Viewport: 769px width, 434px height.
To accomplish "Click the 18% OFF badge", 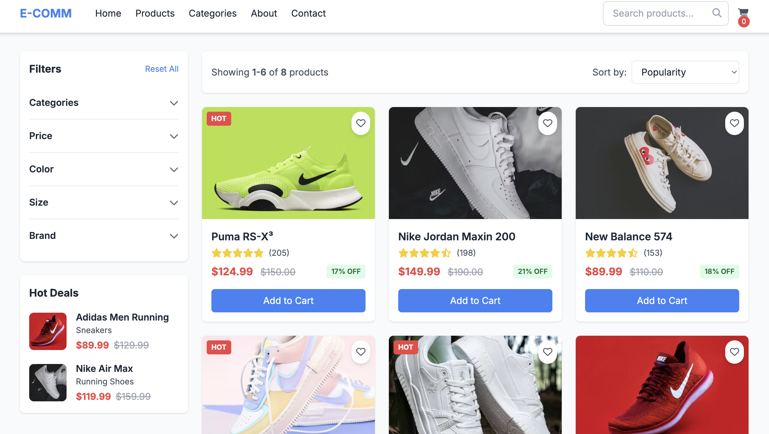I will click(x=719, y=272).
